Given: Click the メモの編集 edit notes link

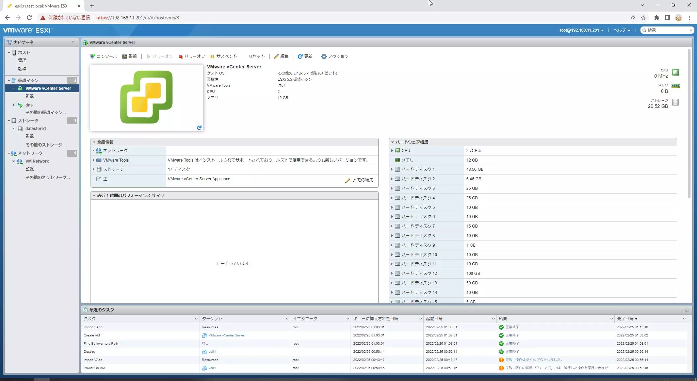Looking at the screenshot, I should 359,180.
